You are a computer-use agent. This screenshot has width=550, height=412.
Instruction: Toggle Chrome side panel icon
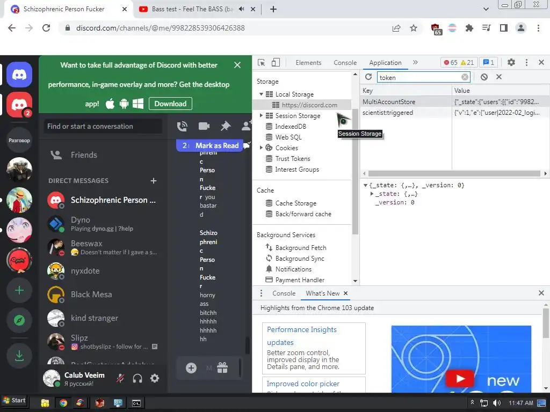point(504,28)
